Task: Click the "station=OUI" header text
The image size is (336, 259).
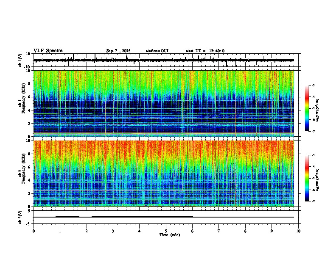Action: pos(157,51)
